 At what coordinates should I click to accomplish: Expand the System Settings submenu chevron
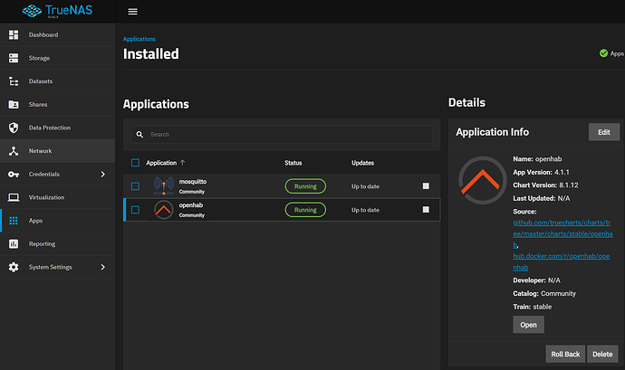pyautogui.click(x=103, y=267)
